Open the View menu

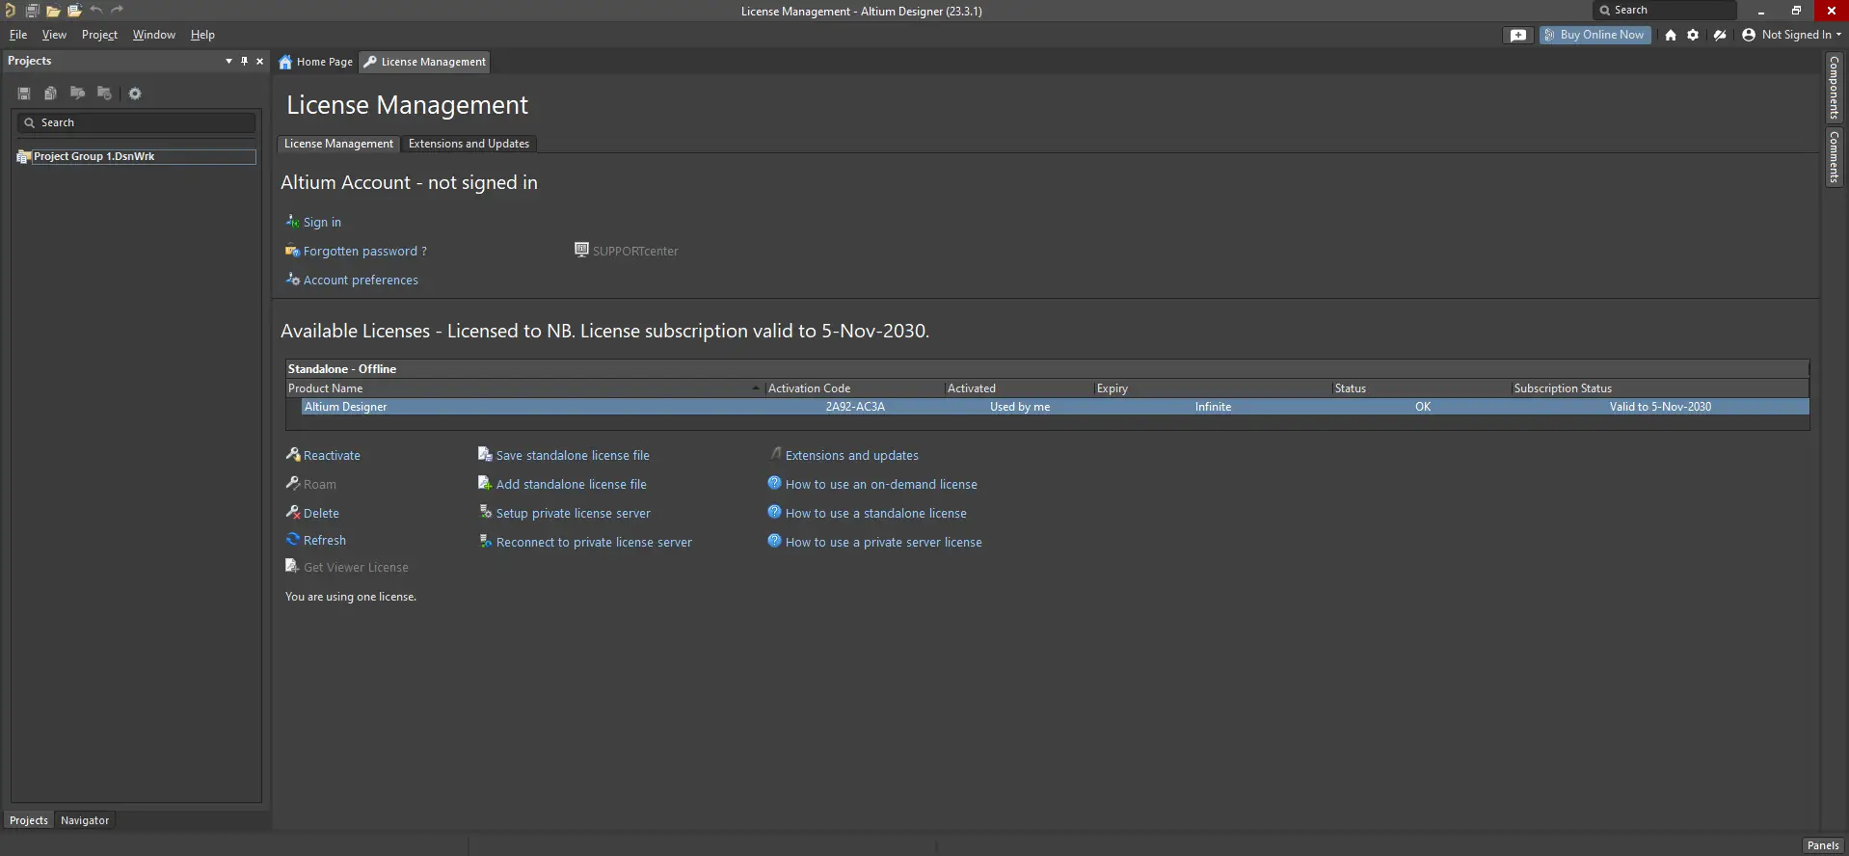[x=54, y=35]
